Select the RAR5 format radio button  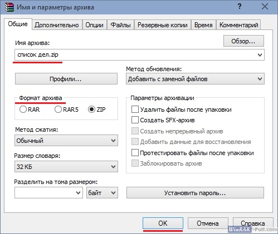[x=58, y=109]
